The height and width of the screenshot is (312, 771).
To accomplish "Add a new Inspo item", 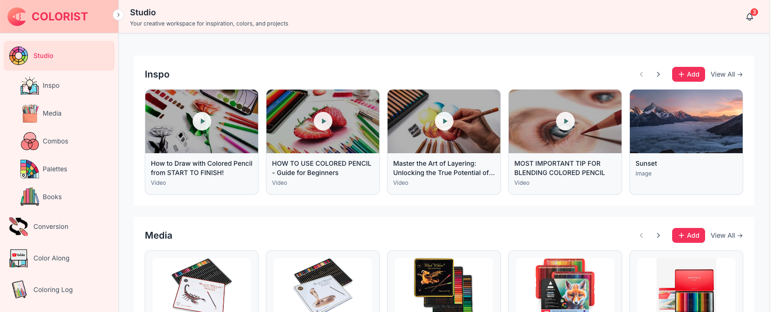I will click(x=688, y=74).
